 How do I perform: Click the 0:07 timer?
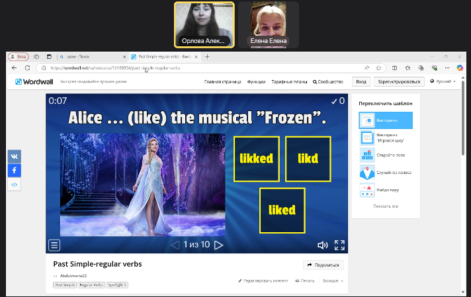[x=58, y=101]
